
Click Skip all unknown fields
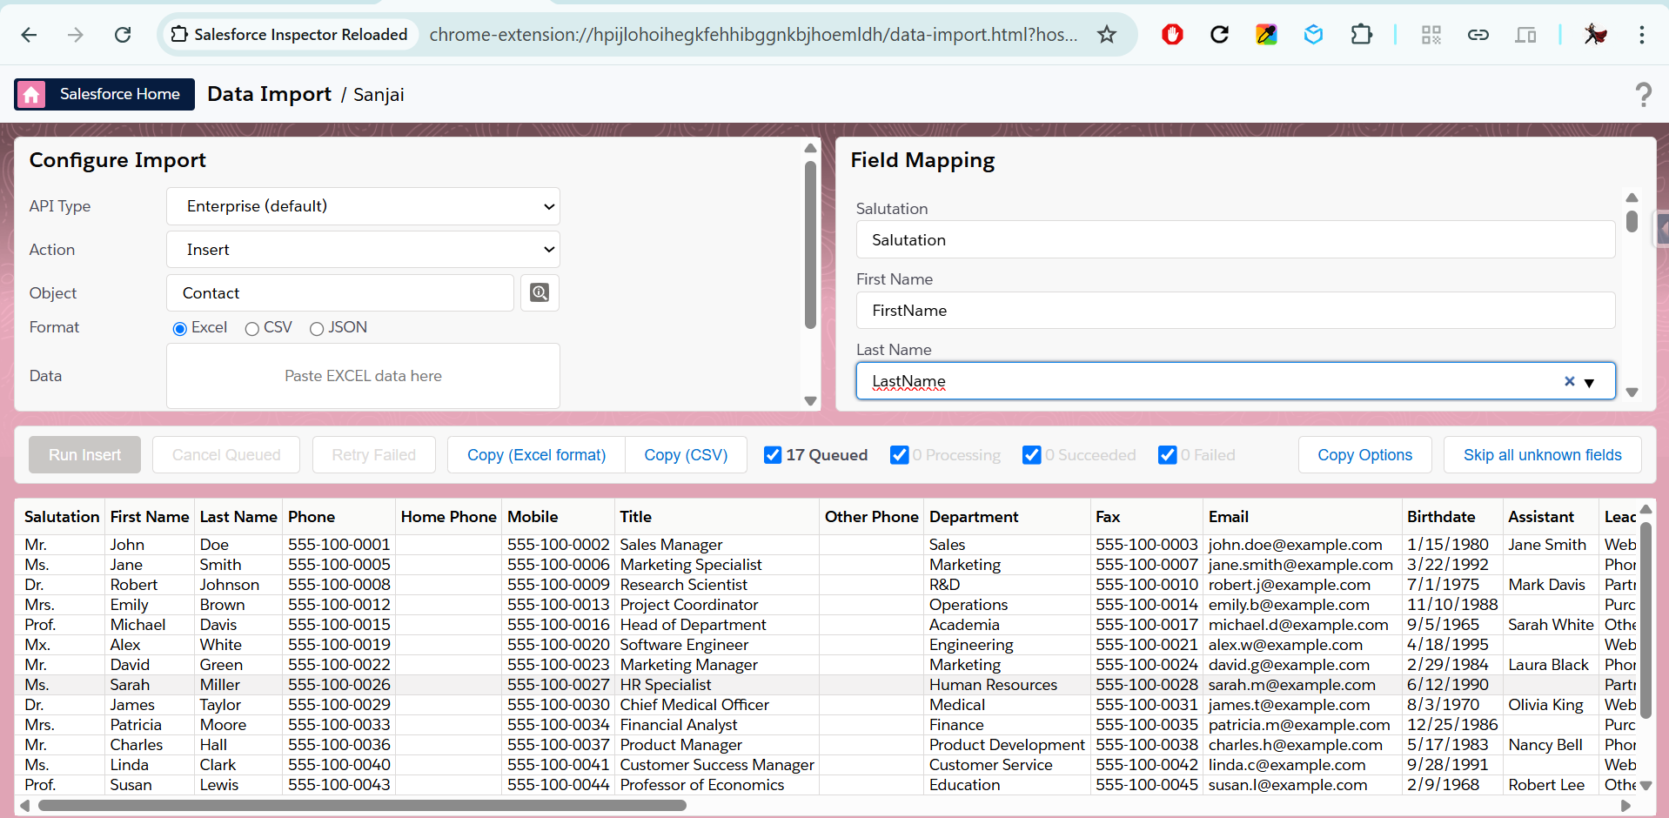tap(1542, 455)
